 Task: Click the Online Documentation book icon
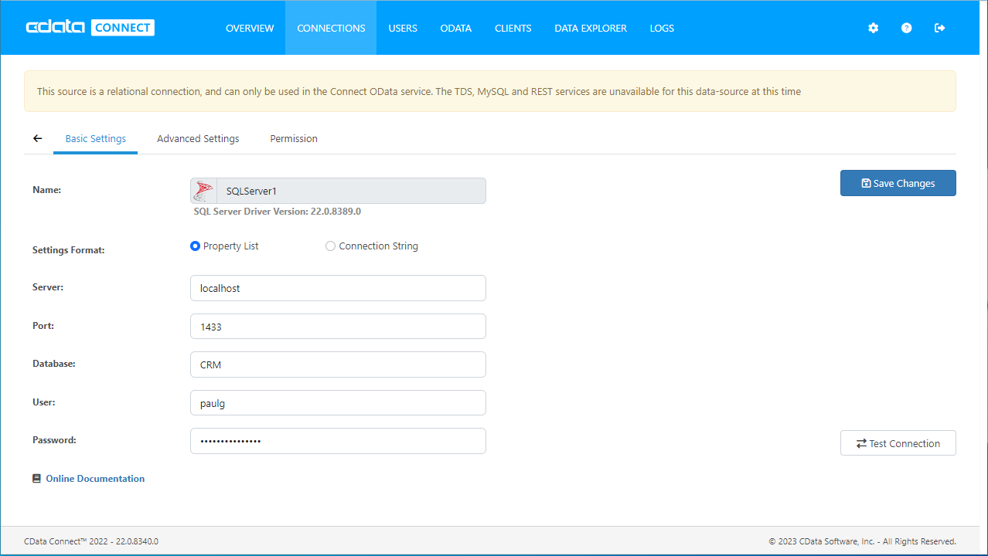tap(36, 479)
